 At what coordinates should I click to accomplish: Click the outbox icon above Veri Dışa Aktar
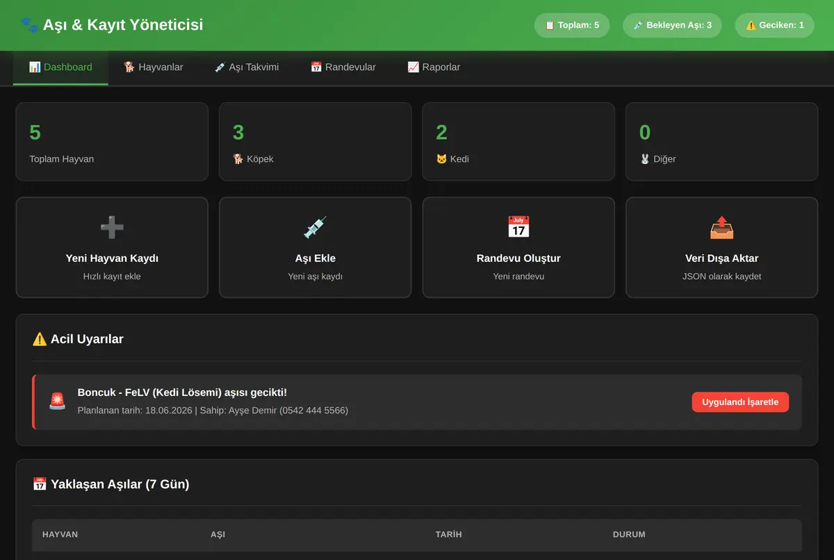click(721, 227)
